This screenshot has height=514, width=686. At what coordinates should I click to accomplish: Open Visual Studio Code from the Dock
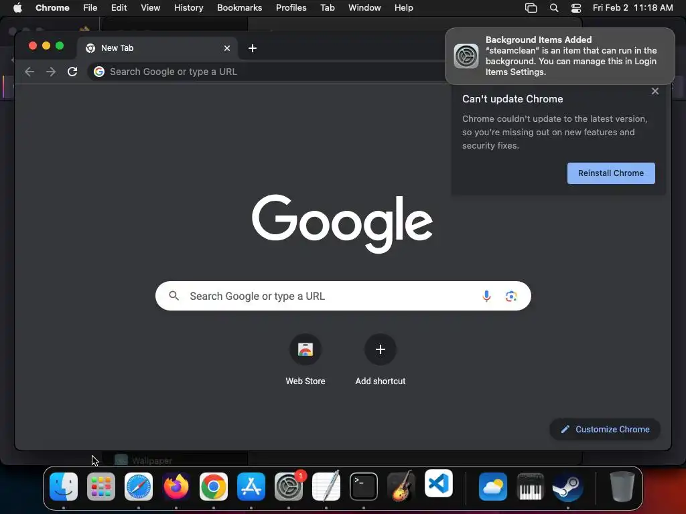438,483
